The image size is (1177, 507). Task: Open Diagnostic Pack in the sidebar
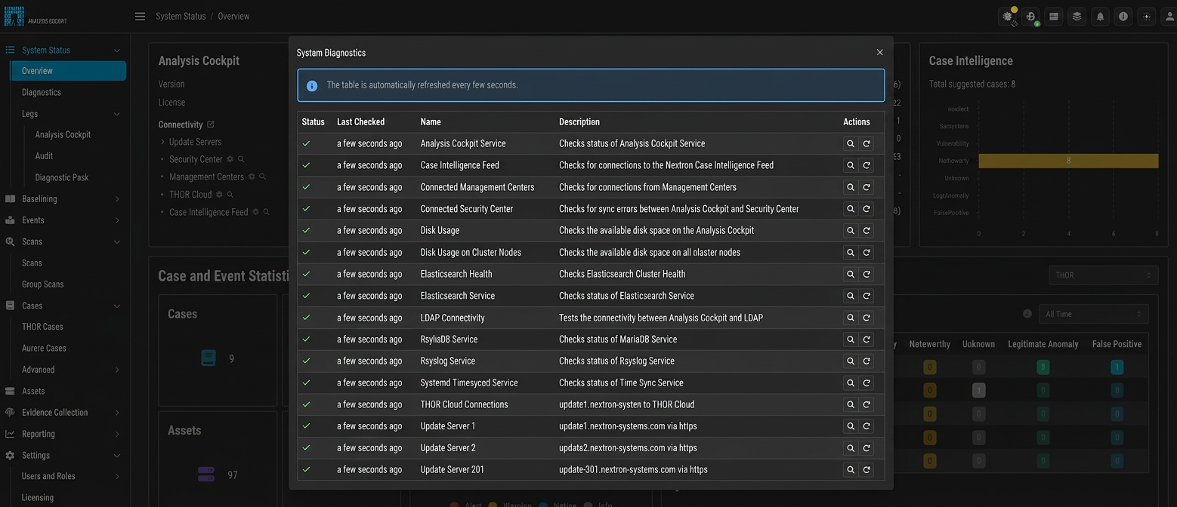pos(62,177)
